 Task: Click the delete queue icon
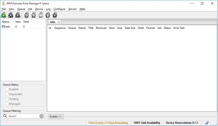pos(18,15)
